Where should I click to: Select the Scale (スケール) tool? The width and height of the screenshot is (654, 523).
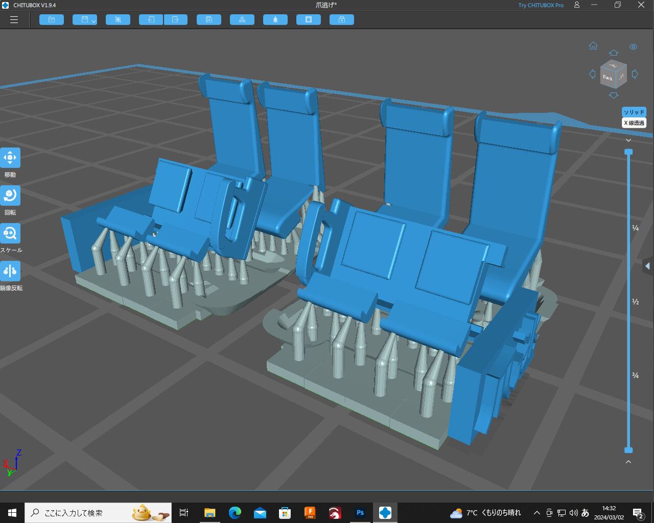point(10,233)
